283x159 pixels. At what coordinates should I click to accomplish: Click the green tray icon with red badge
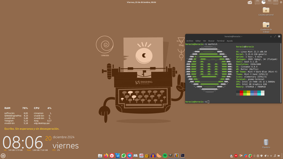coord(250,156)
